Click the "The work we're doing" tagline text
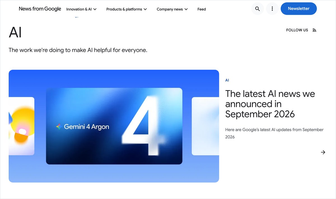The image size is (336, 199). (78, 50)
